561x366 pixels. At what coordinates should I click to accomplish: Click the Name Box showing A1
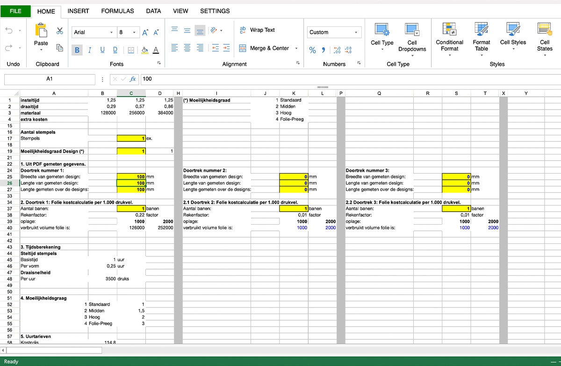pos(50,79)
